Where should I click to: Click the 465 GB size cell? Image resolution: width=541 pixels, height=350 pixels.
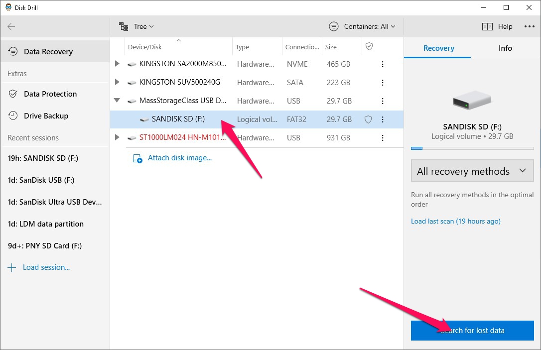click(338, 64)
